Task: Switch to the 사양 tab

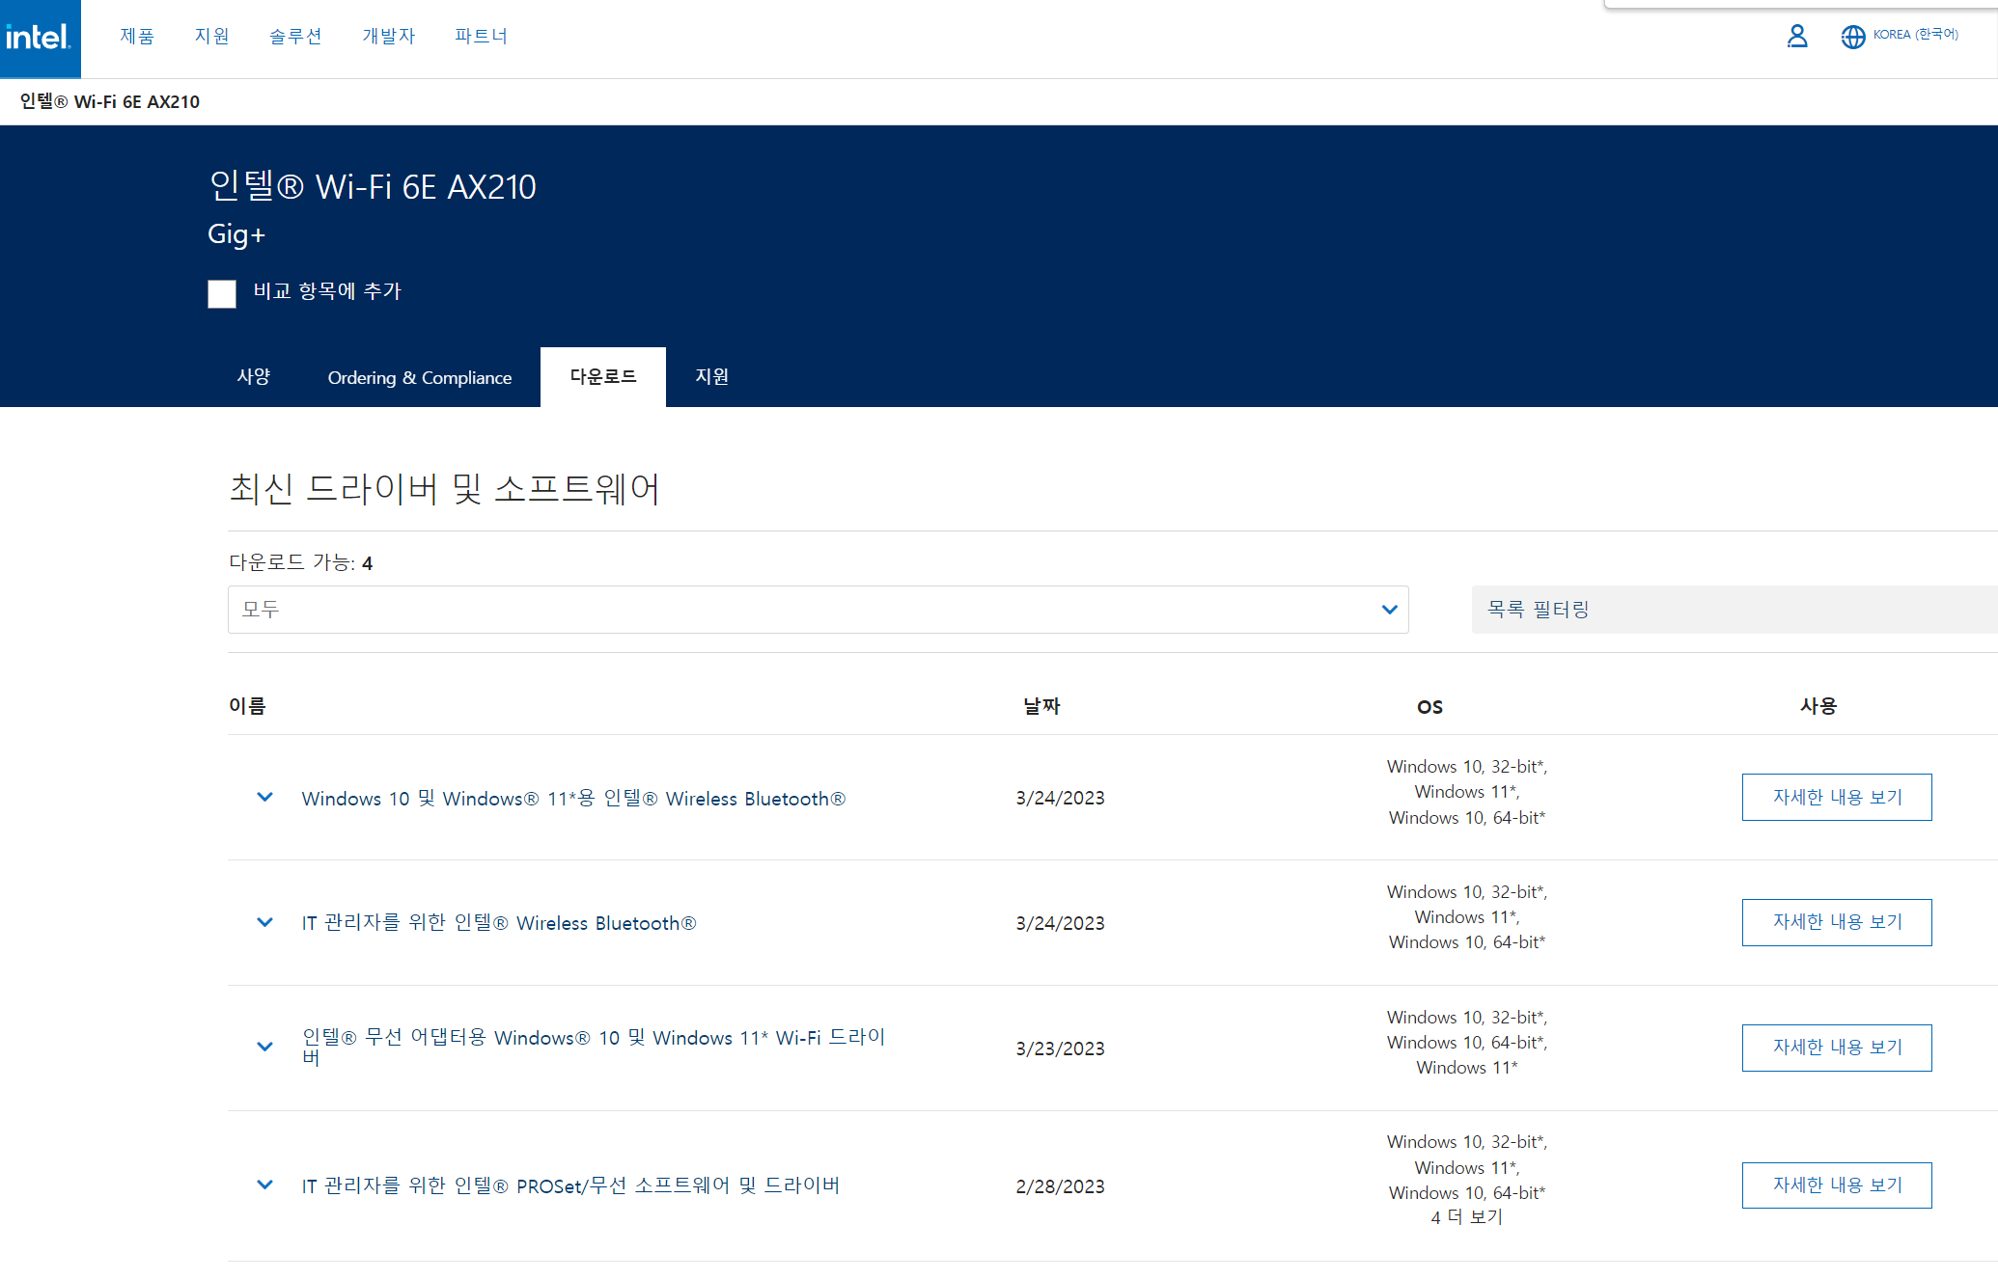Action: [x=254, y=377]
